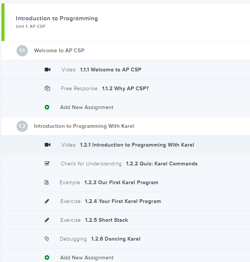Viewport: 250px width, 262px height.
Task: Click the free response icon beside 1.1.2
Action: (x=47, y=88)
